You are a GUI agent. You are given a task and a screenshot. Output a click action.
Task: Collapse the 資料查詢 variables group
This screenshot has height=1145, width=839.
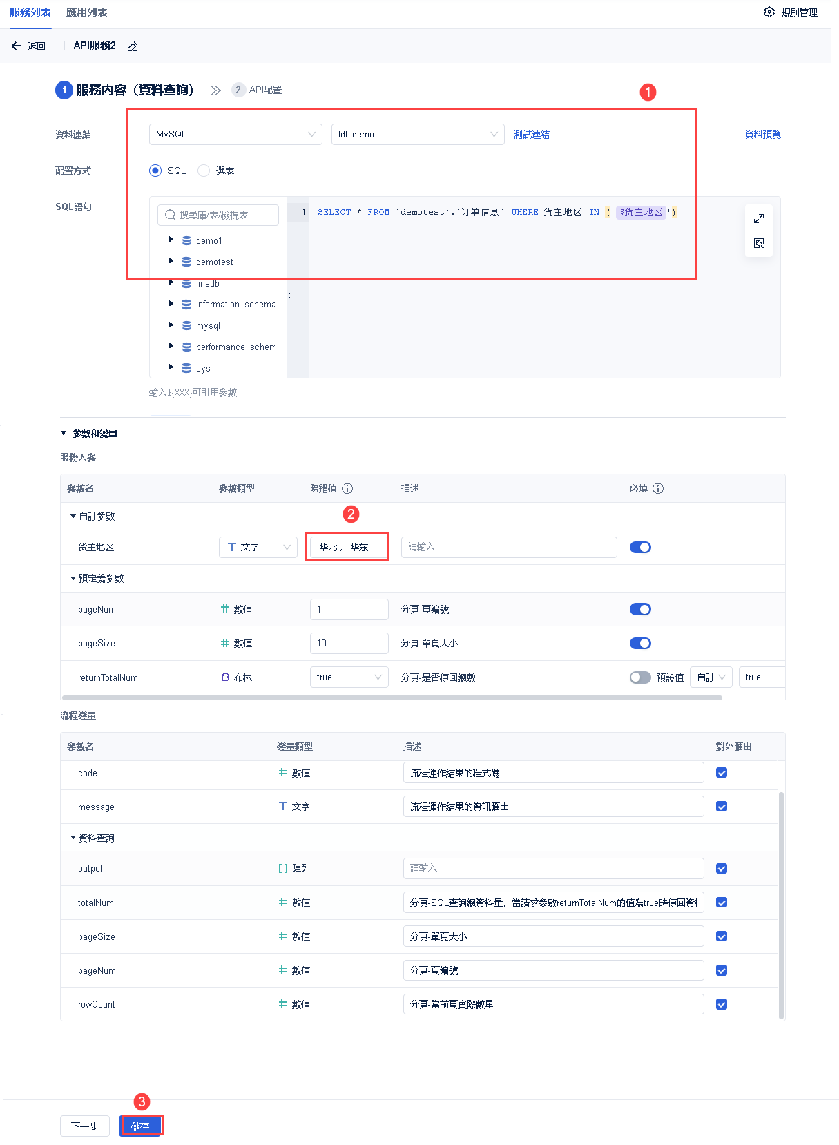click(x=73, y=838)
